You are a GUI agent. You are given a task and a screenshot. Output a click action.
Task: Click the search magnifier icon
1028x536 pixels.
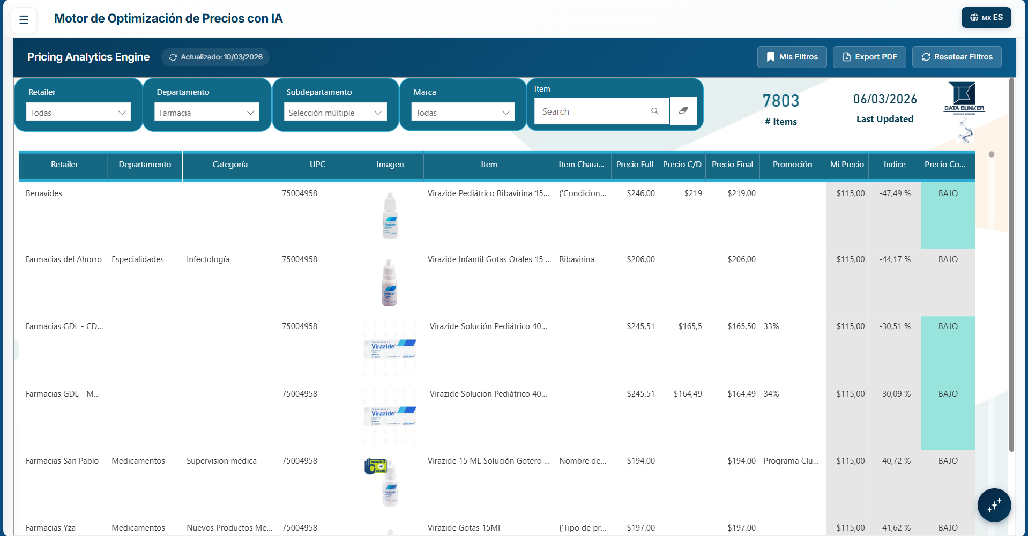point(655,111)
